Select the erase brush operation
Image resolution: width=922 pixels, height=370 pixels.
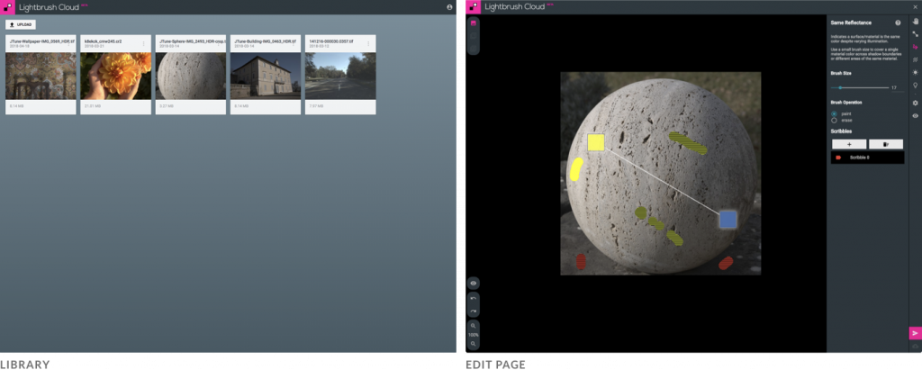(834, 120)
